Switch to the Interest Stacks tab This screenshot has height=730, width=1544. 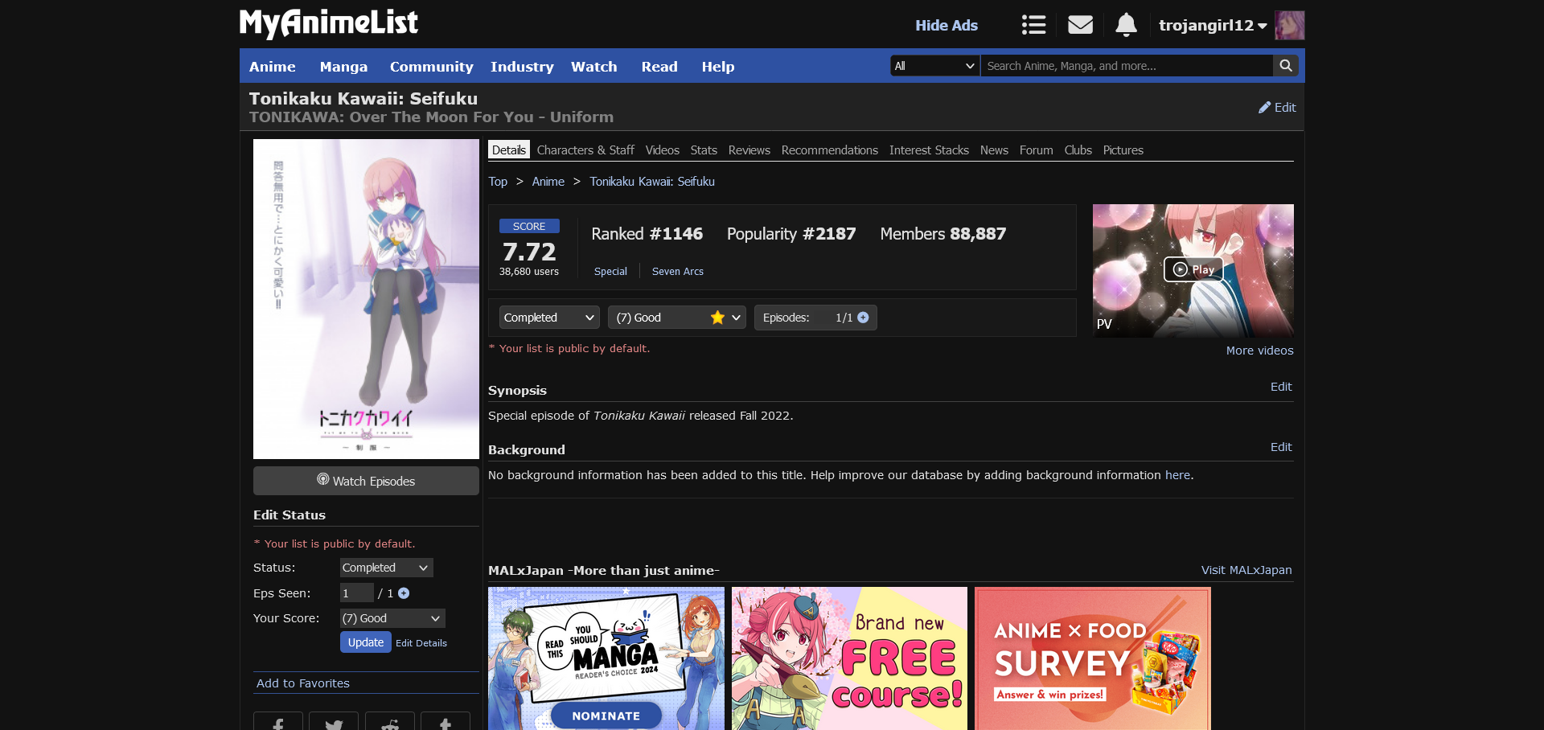point(929,150)
